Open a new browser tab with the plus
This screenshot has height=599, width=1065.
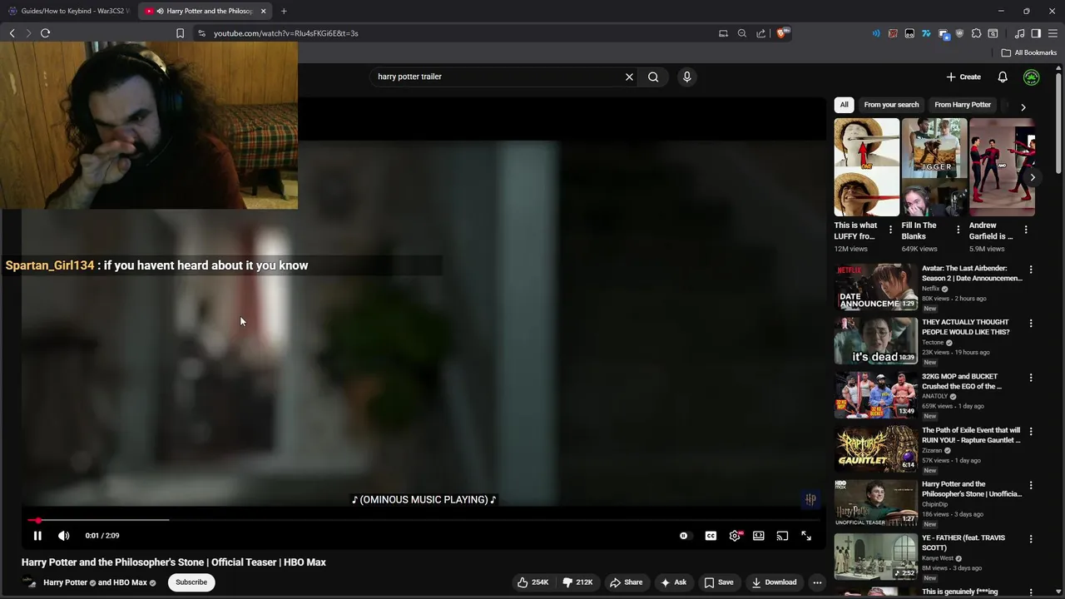(x=284, y=11)
